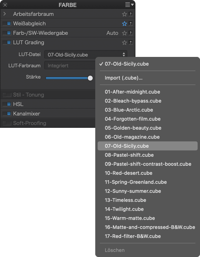The image size is (200, 257).
Task: Click Import (.cube)... entry
Action: click(x=124, y=78)
